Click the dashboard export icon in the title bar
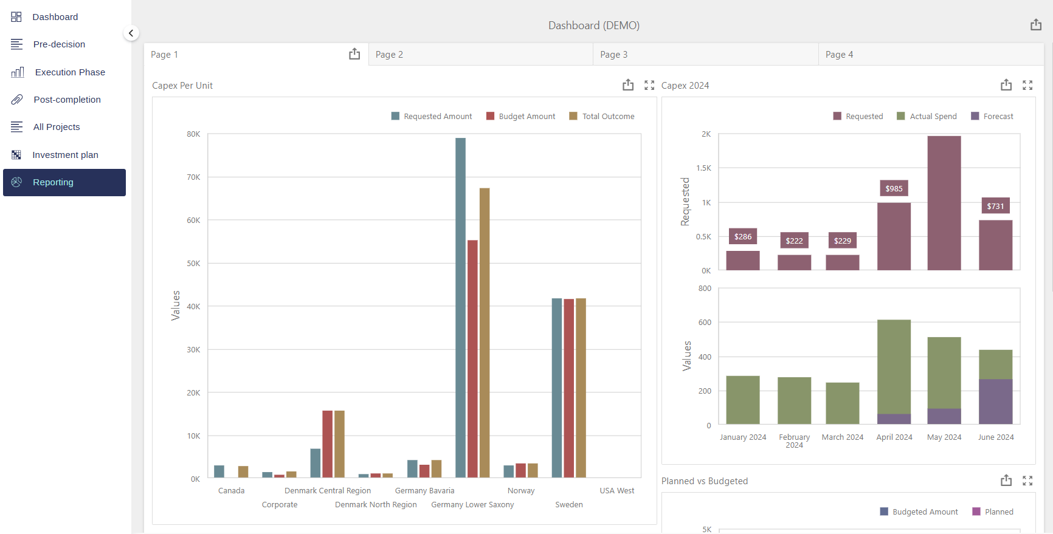 point(1036,25)
